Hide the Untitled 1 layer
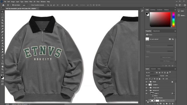 (x=146, y=85)
